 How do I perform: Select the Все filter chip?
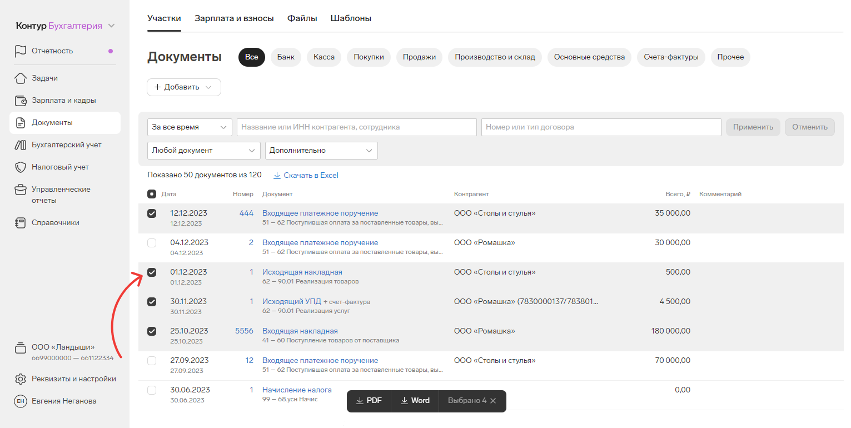click(x=252, y=57)
